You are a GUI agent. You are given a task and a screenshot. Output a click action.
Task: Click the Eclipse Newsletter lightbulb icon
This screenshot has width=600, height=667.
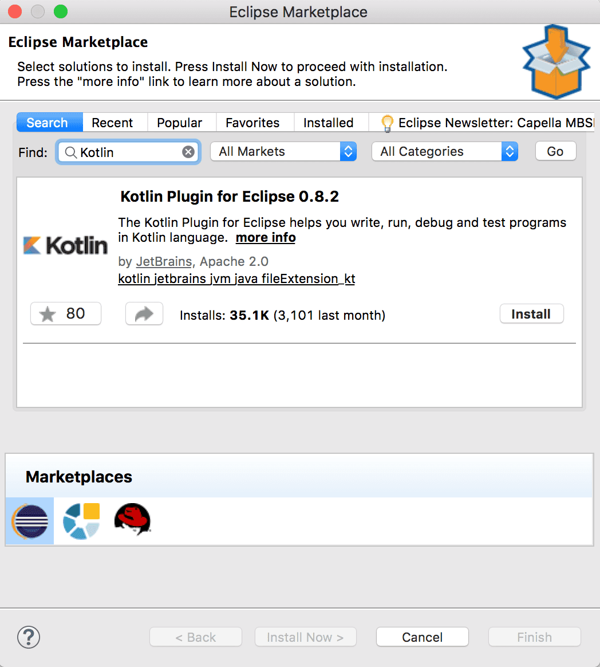[x=387, y=122]
